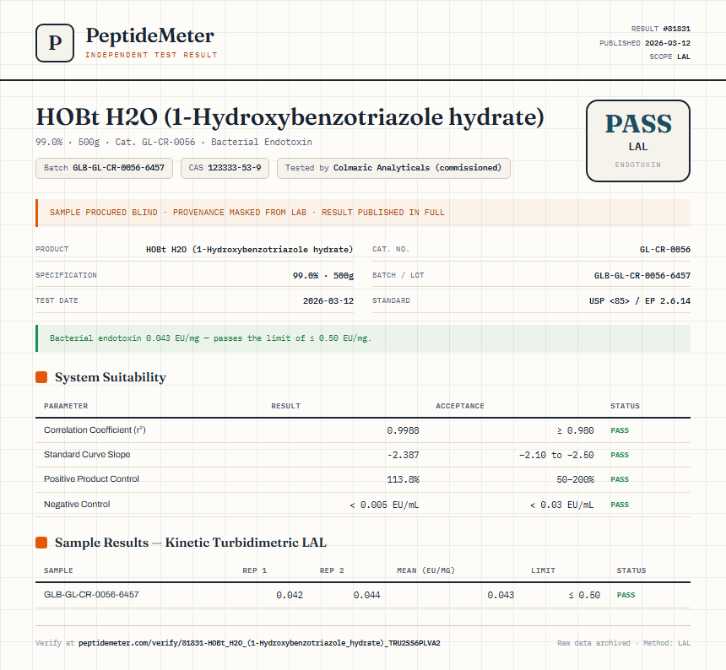Click the acceptance range -2.10 to -2.50
726x670 pixels.
coord(556,455)
